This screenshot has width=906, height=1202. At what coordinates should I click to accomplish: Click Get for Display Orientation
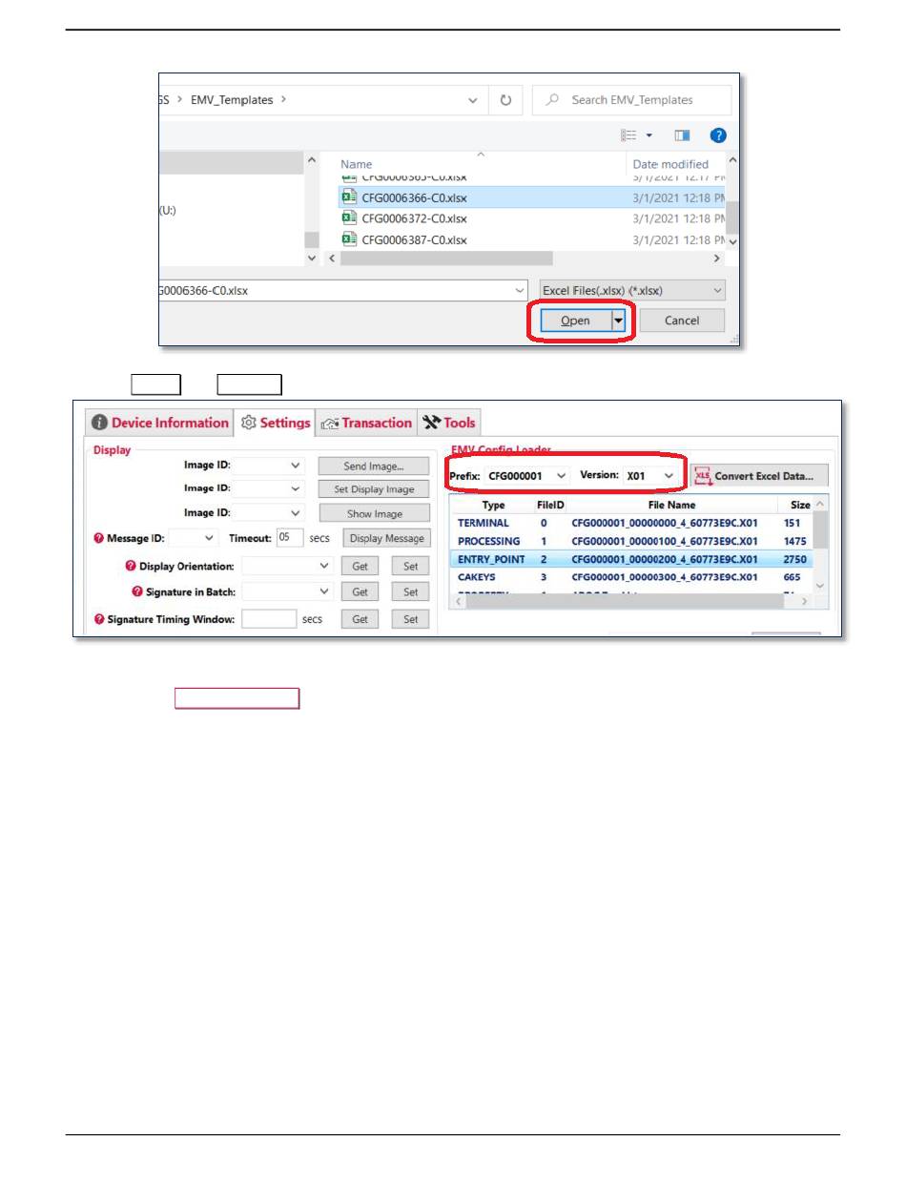pos(360,566)
